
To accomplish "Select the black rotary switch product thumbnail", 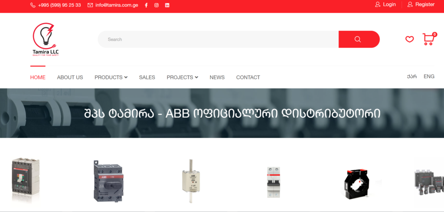I will (108, 180).
